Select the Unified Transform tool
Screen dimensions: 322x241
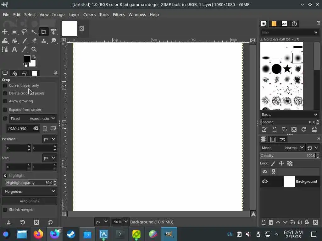pos(53,32)
